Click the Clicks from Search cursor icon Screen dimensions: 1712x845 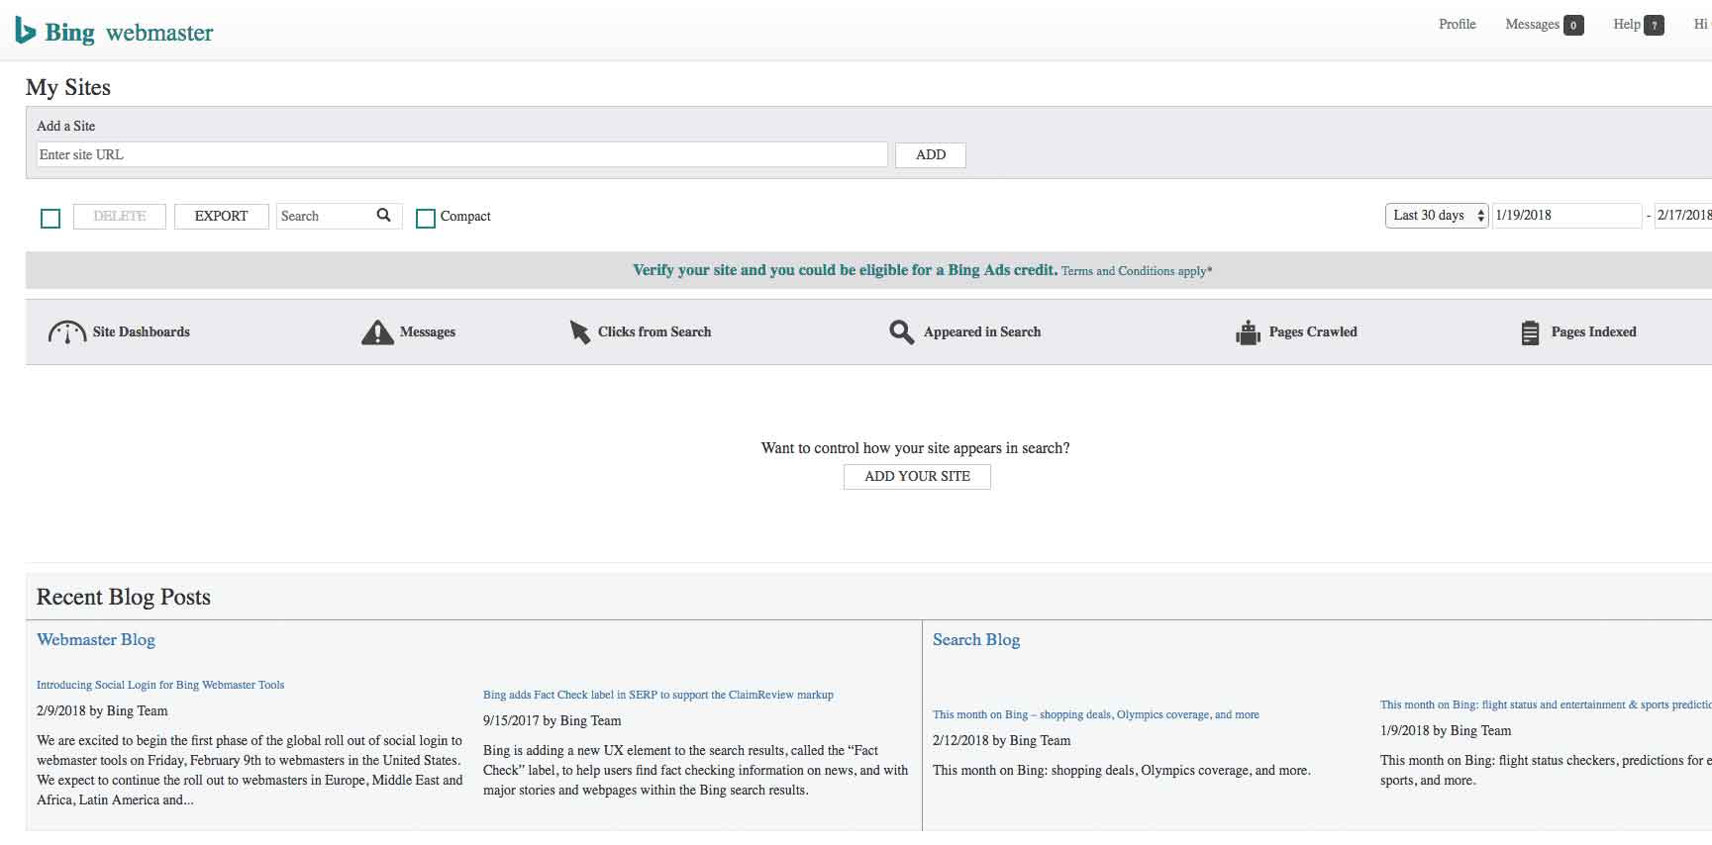pyautogui.click(x=579, y=332)
